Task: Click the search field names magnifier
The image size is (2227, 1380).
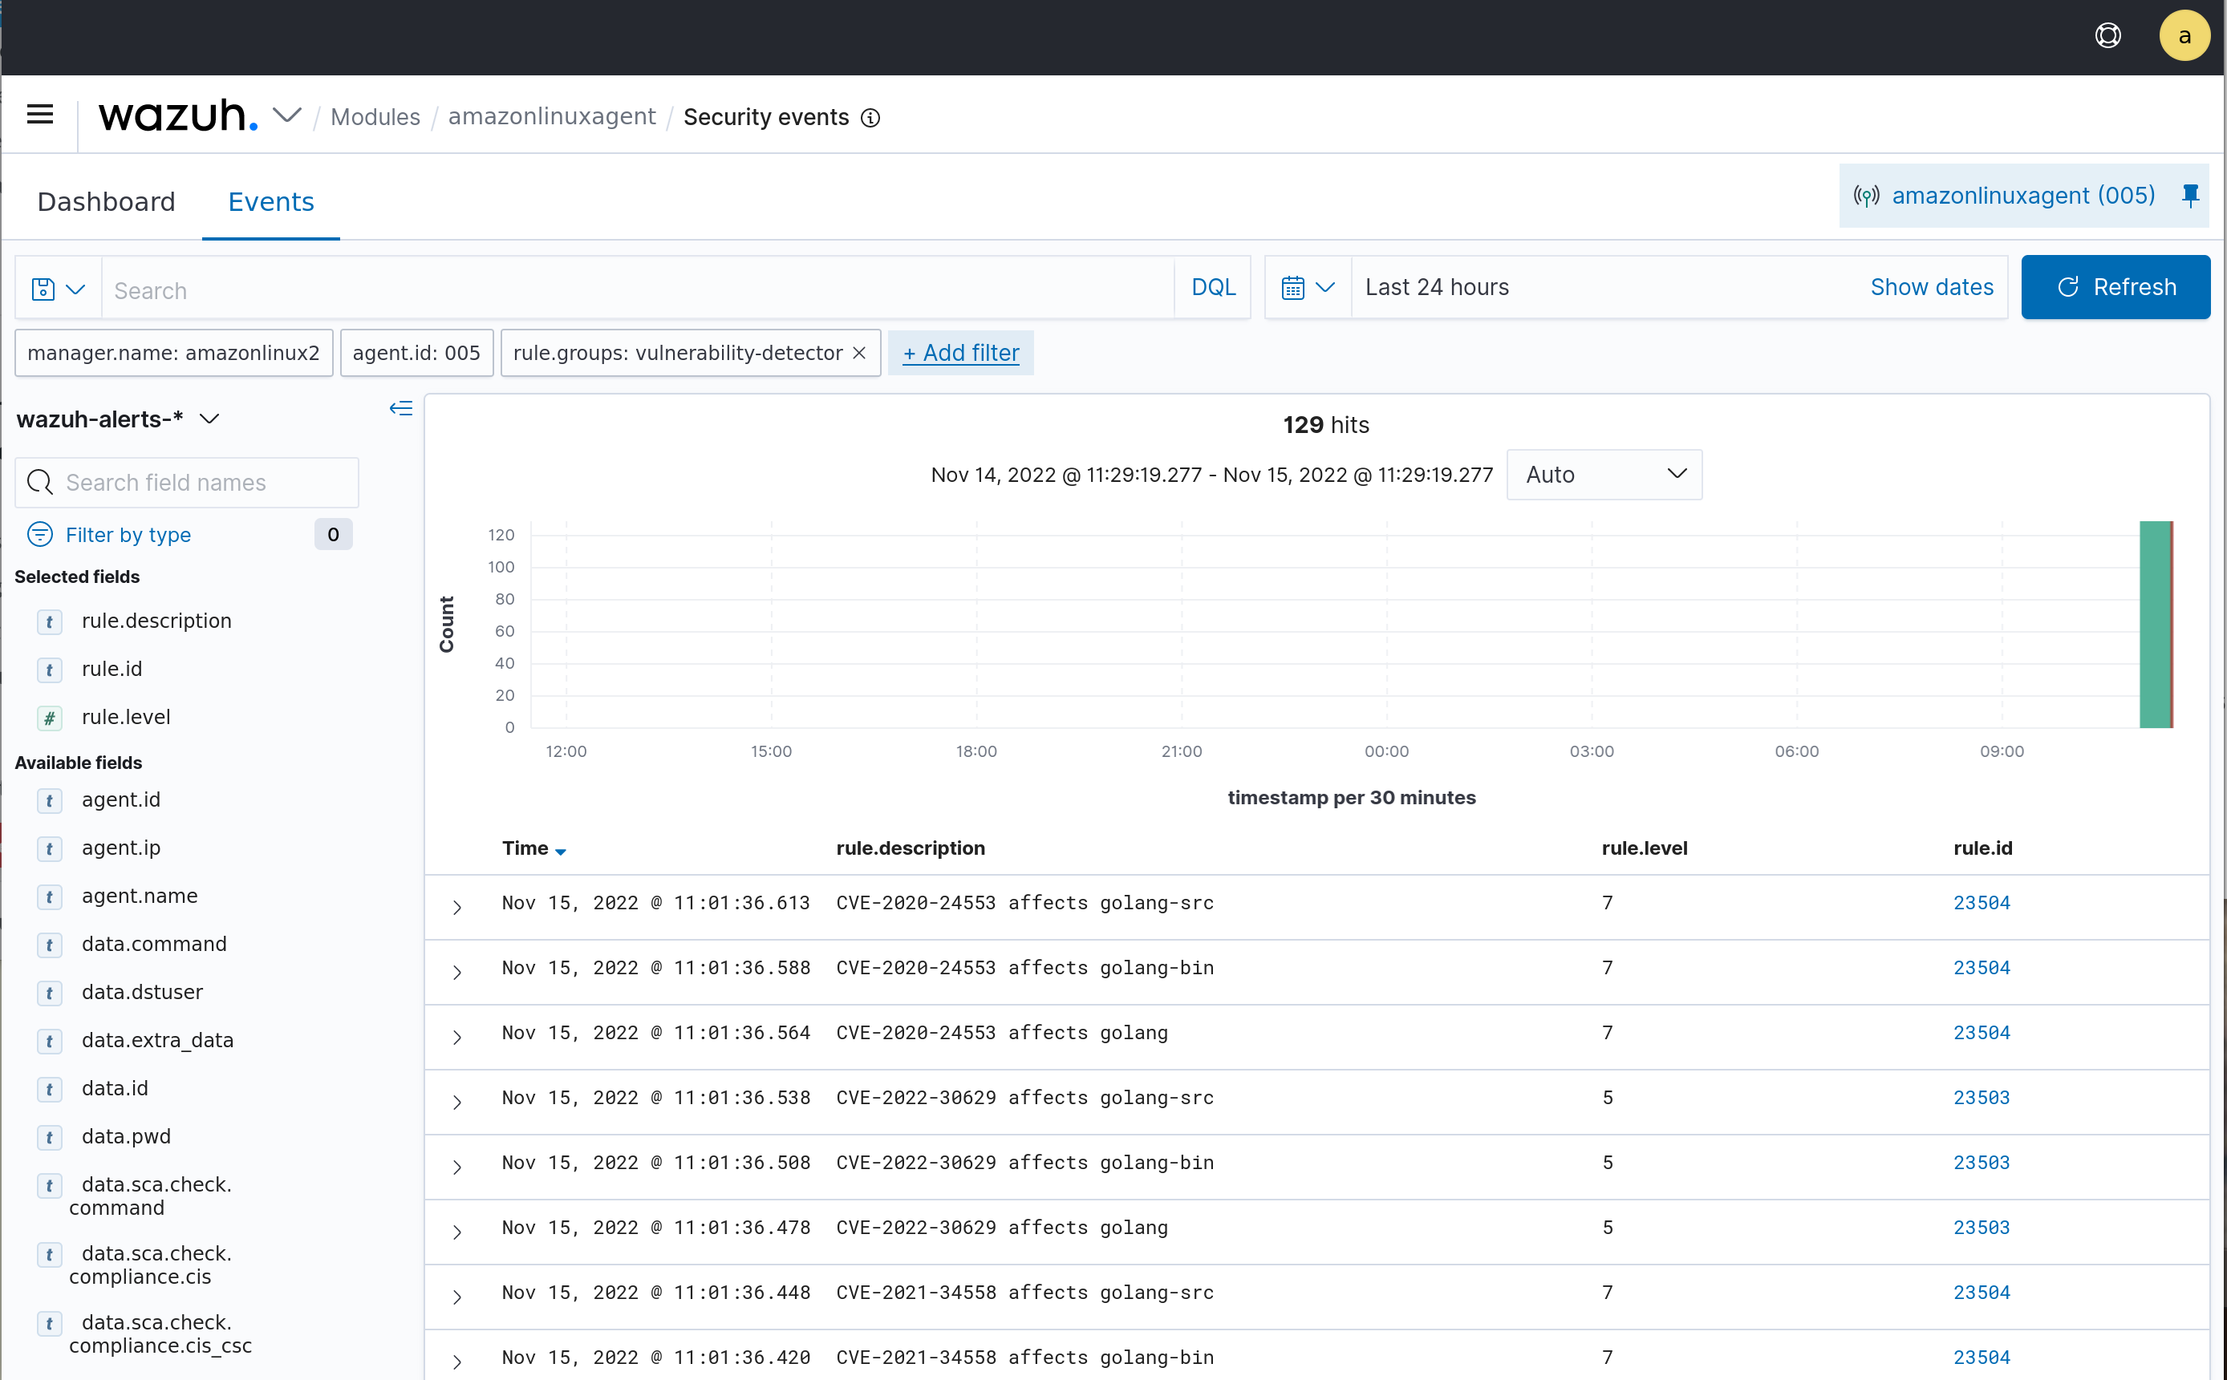Action: [40, 482]
